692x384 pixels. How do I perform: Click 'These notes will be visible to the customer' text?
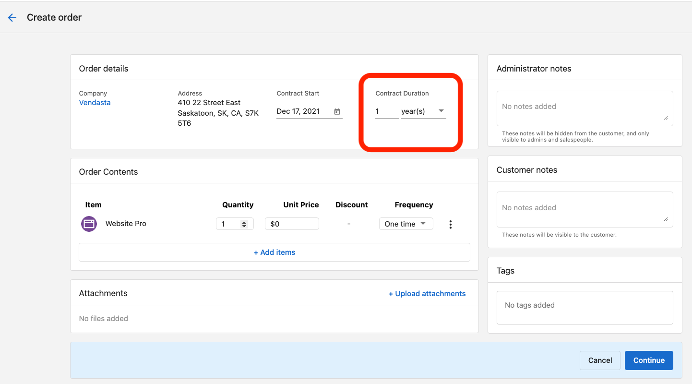559,235
